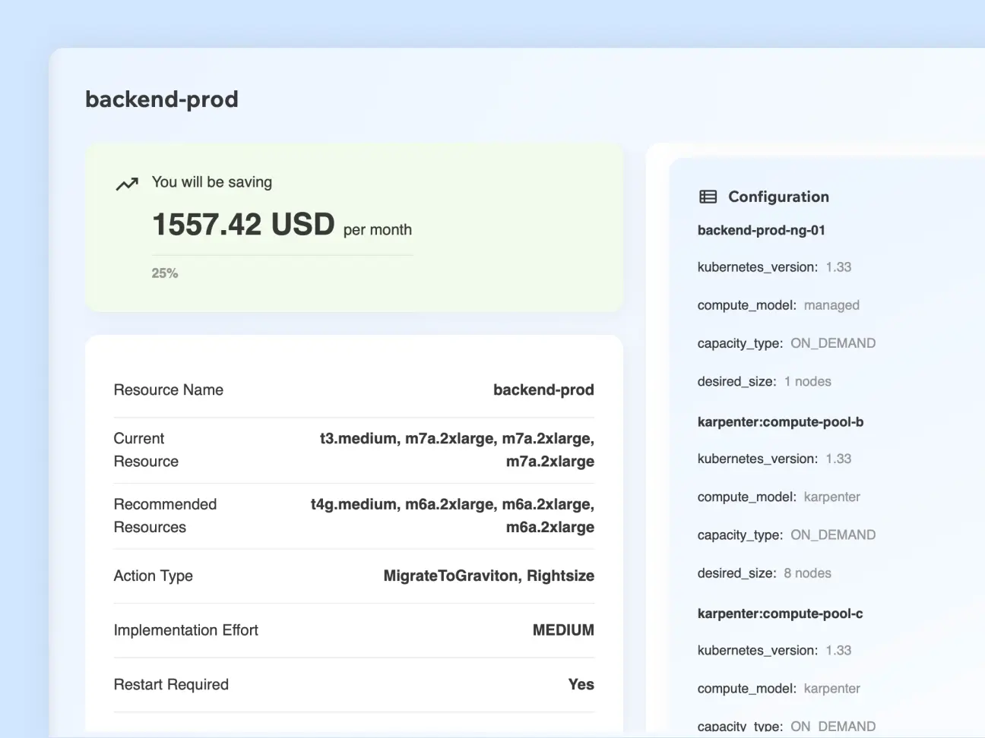The width and height of the screenshot is (985, 738).
Task: Select the 'You will be saving' label
Action: coord(212,182)
